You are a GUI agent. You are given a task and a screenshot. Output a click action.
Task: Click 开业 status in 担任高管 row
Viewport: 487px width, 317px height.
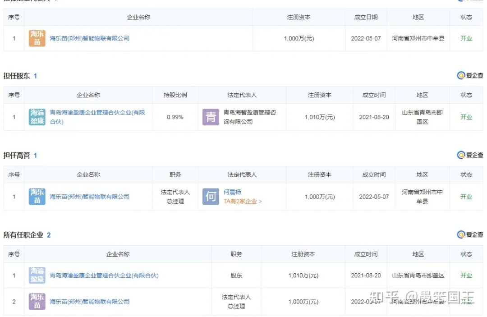(466, 196)
